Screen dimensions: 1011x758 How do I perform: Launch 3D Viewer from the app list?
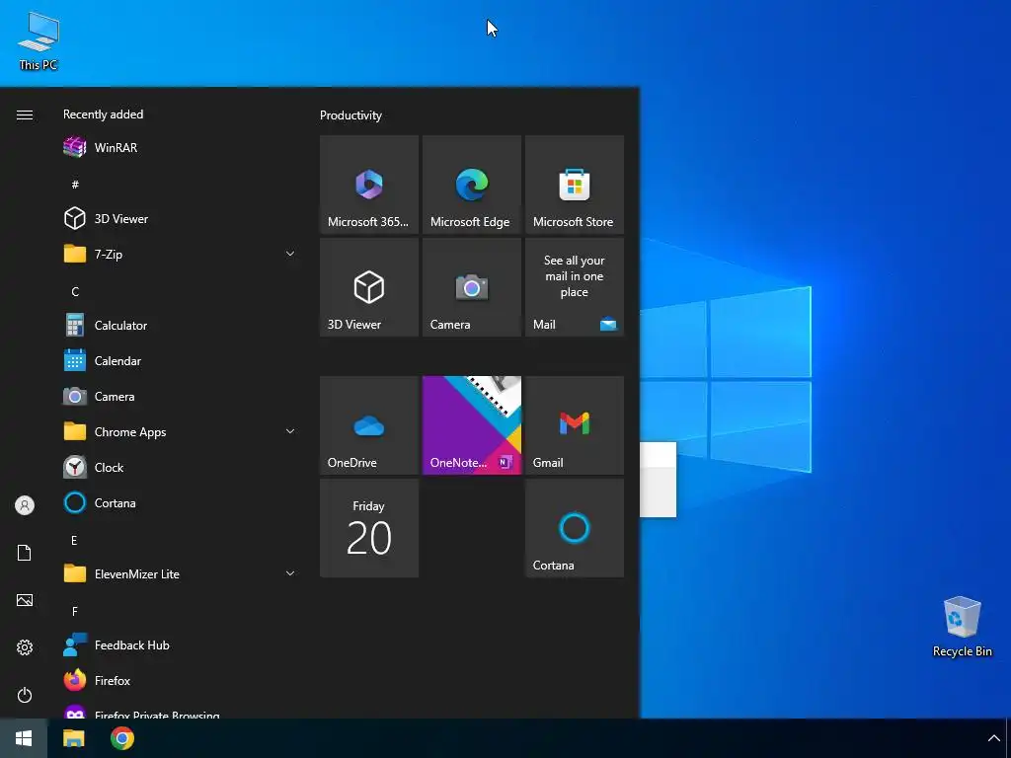(181, 218)
